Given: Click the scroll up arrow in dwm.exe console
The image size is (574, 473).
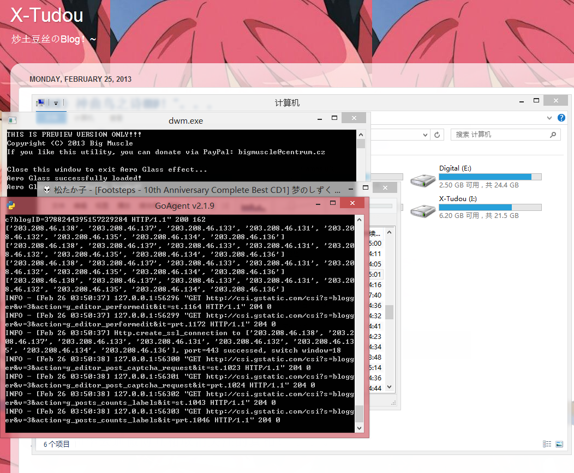Looking at the screenshot, I should 361,135.
